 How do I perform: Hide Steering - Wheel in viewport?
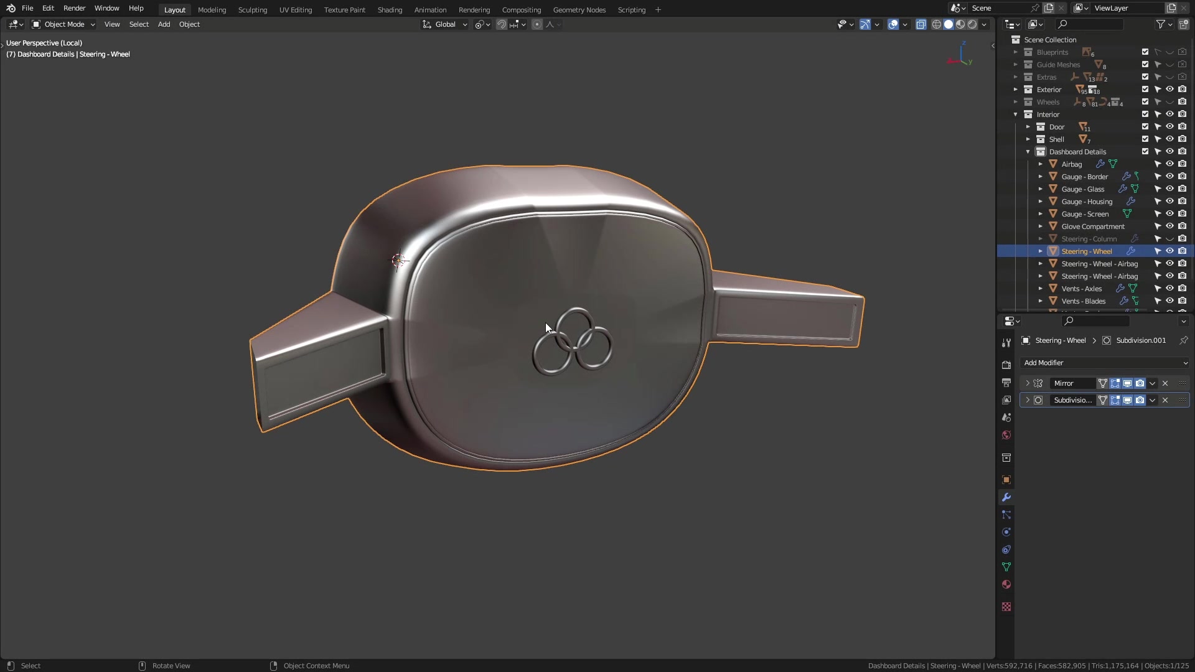click(1170, 251)
